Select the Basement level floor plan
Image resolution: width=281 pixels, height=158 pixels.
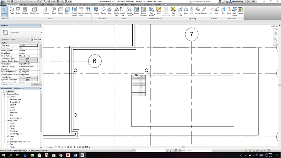[16, 100]
